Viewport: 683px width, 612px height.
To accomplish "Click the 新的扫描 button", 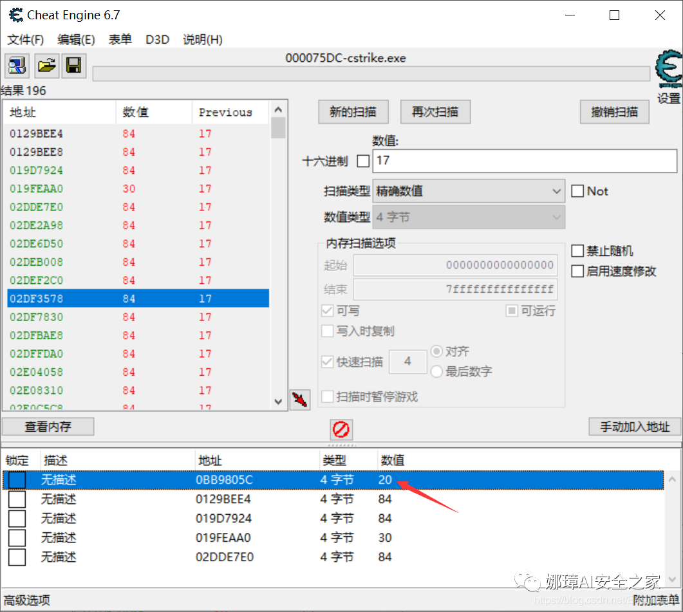I will pyautogui.click(x=353, y=112).
